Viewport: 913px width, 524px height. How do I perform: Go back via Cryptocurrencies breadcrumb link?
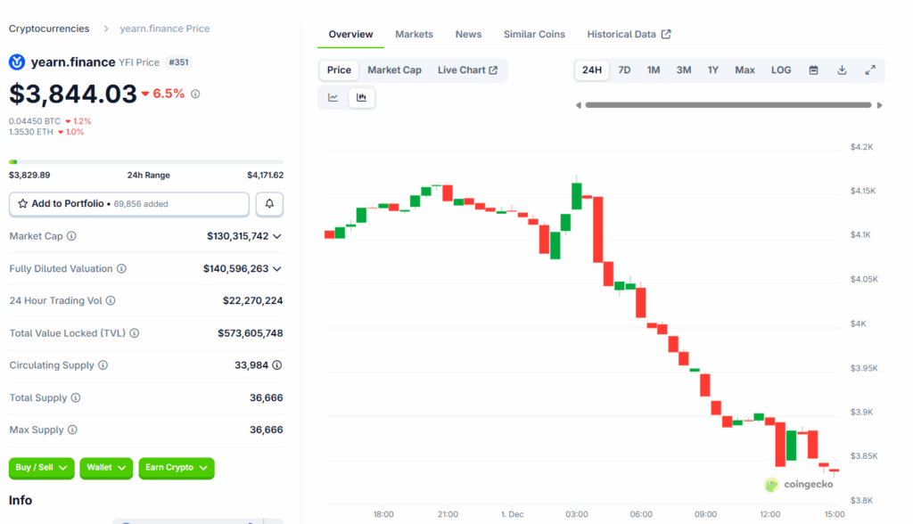pos(49,28)
